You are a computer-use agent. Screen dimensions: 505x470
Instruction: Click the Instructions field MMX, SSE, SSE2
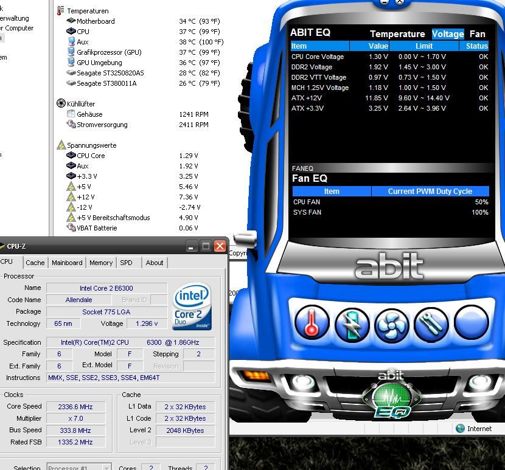tap(130, 378)
